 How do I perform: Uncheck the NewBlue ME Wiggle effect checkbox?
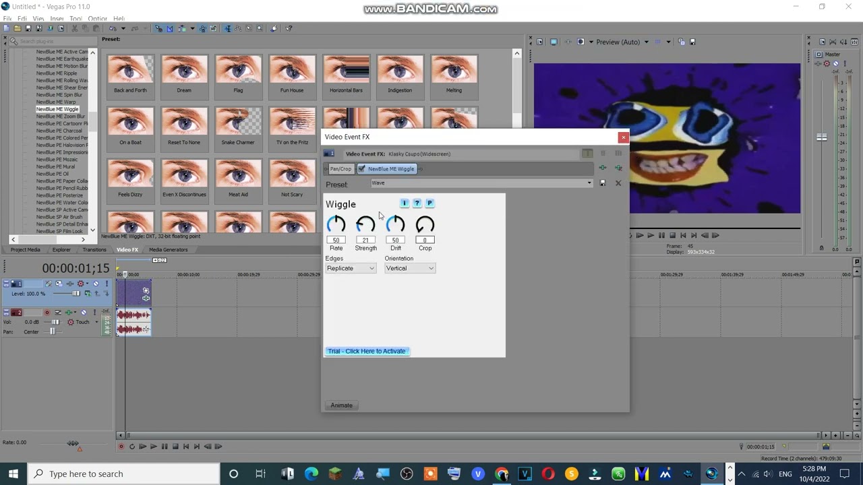coord(362,169)
